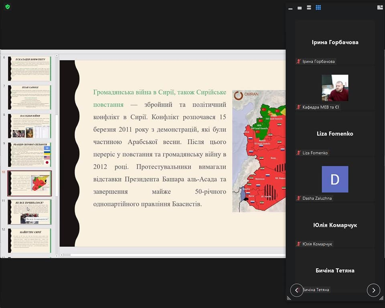Screen dimensions: 385x308
Task: Hide thumbnail video panel with minimize bar
Action: (x=290, y=8)
